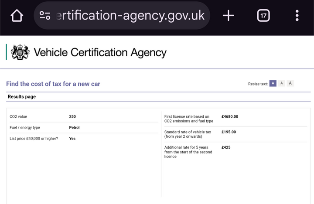
Task: Select the Results page heading
Action: pos(22,97)
